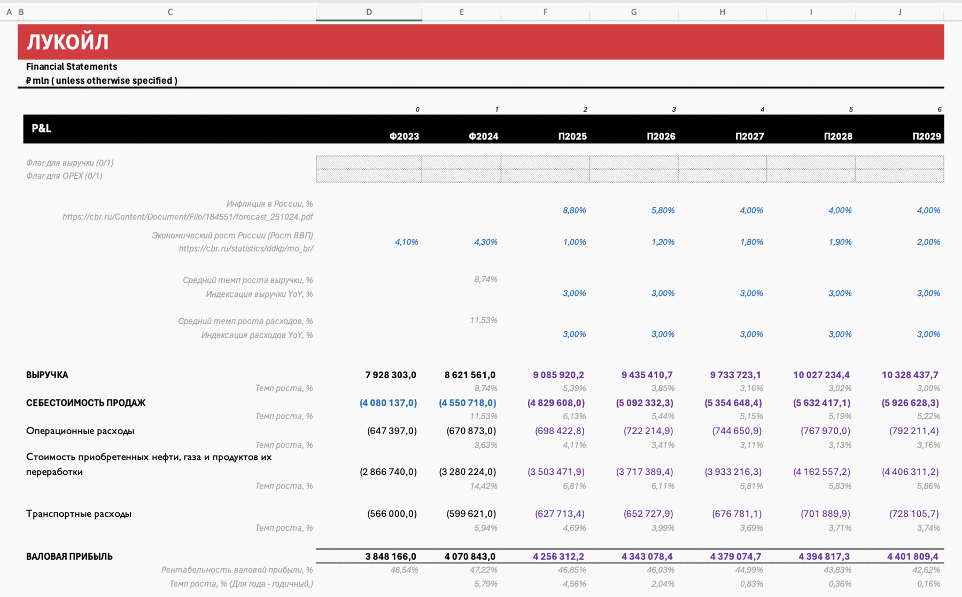Select gross profit 3 848 166,0
Image resolution: width=962 pixels, height=597 pixels.
391,556
